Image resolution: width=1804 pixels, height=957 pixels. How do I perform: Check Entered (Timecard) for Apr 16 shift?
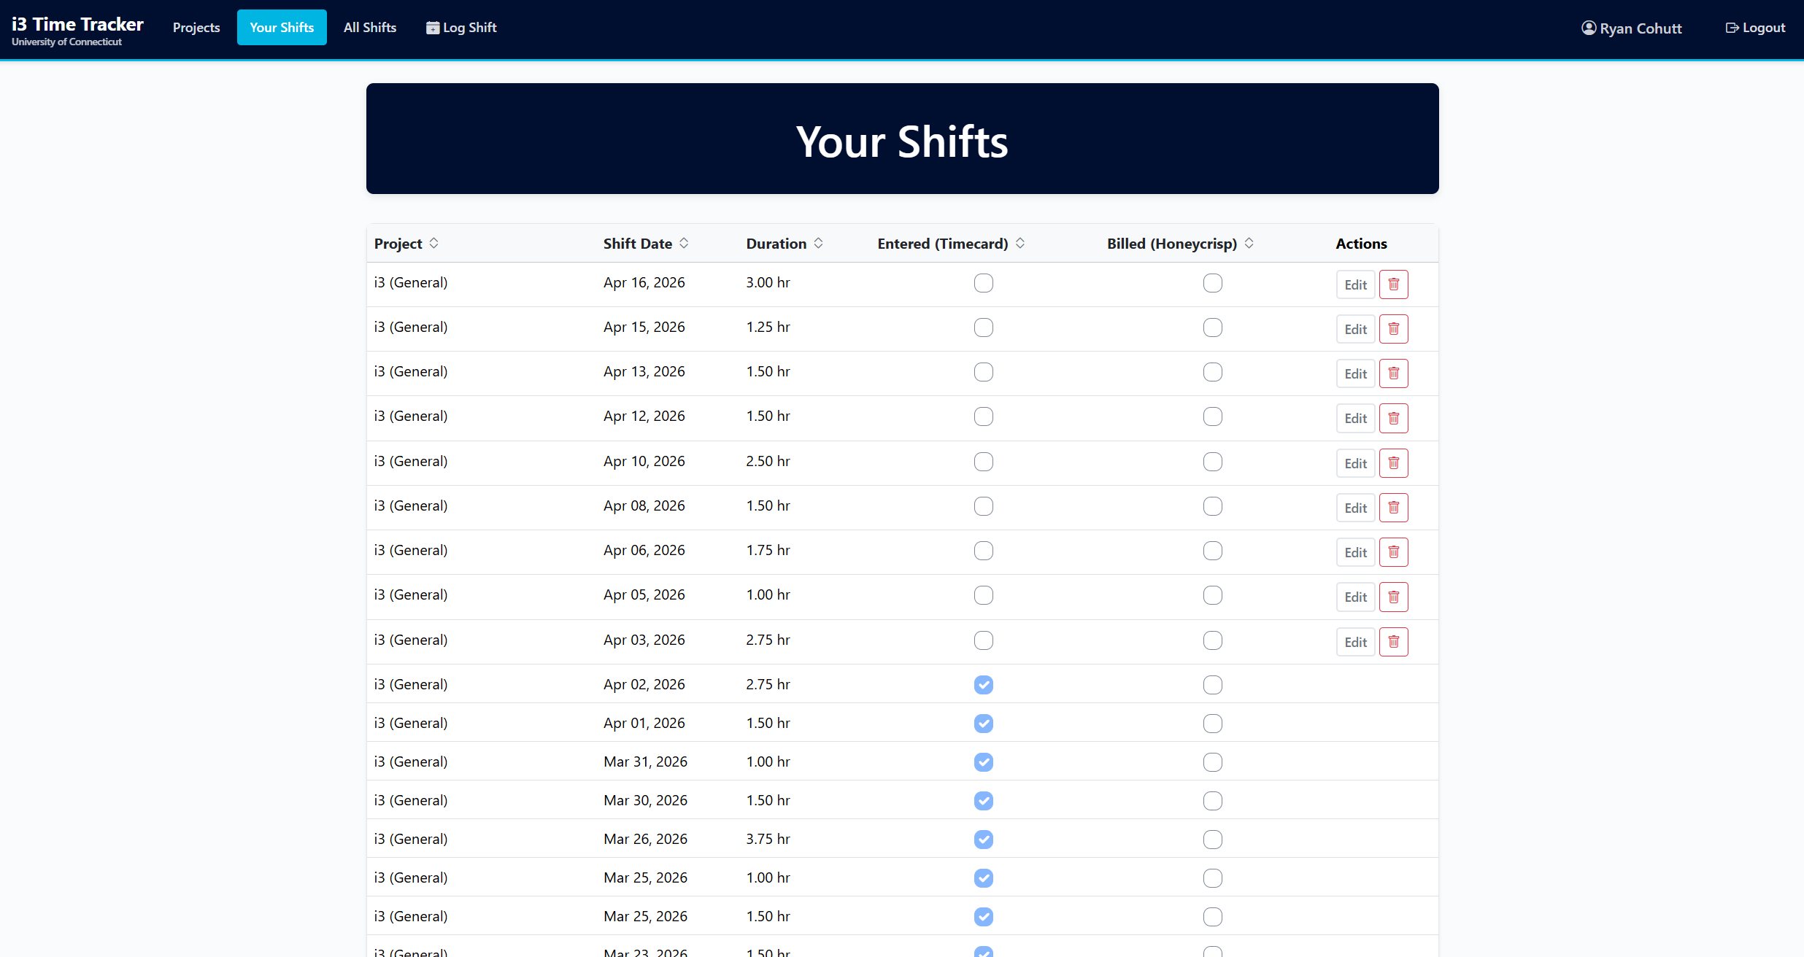983,283
